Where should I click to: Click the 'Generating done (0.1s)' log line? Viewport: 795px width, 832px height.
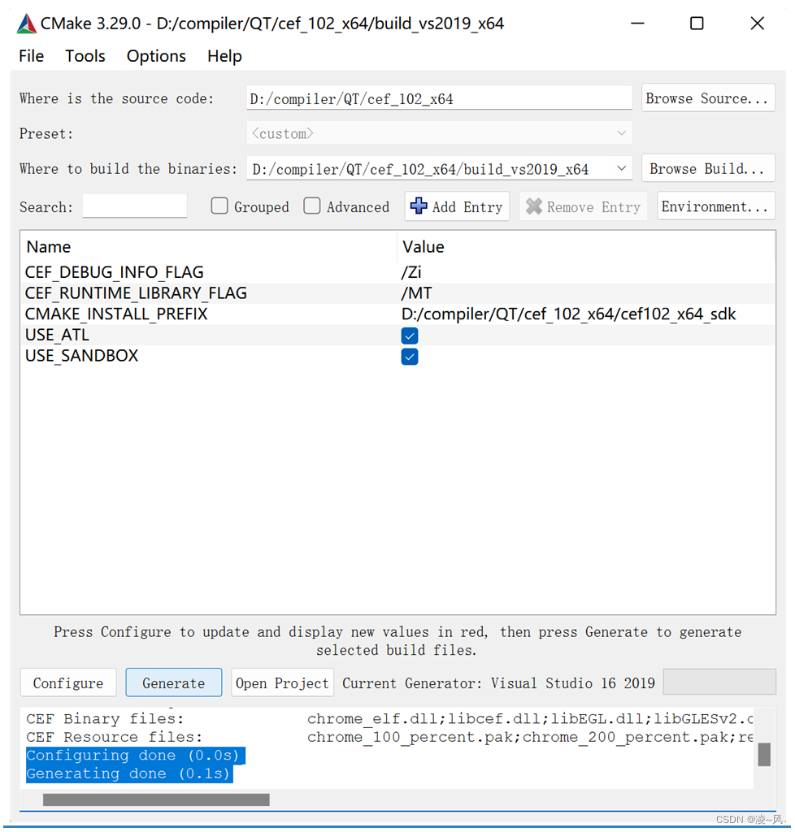pos(129,773)
